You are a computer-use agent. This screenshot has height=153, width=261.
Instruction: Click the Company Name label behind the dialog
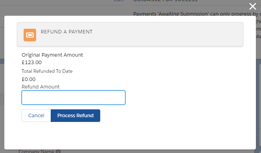[36, 151]
